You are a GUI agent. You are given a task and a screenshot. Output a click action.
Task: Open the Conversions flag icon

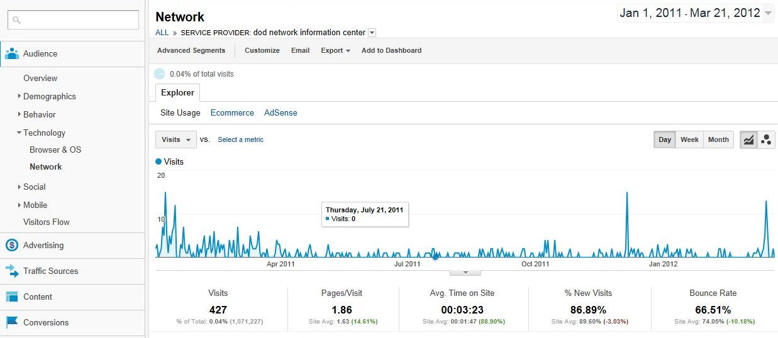click(x=11, y=322)
